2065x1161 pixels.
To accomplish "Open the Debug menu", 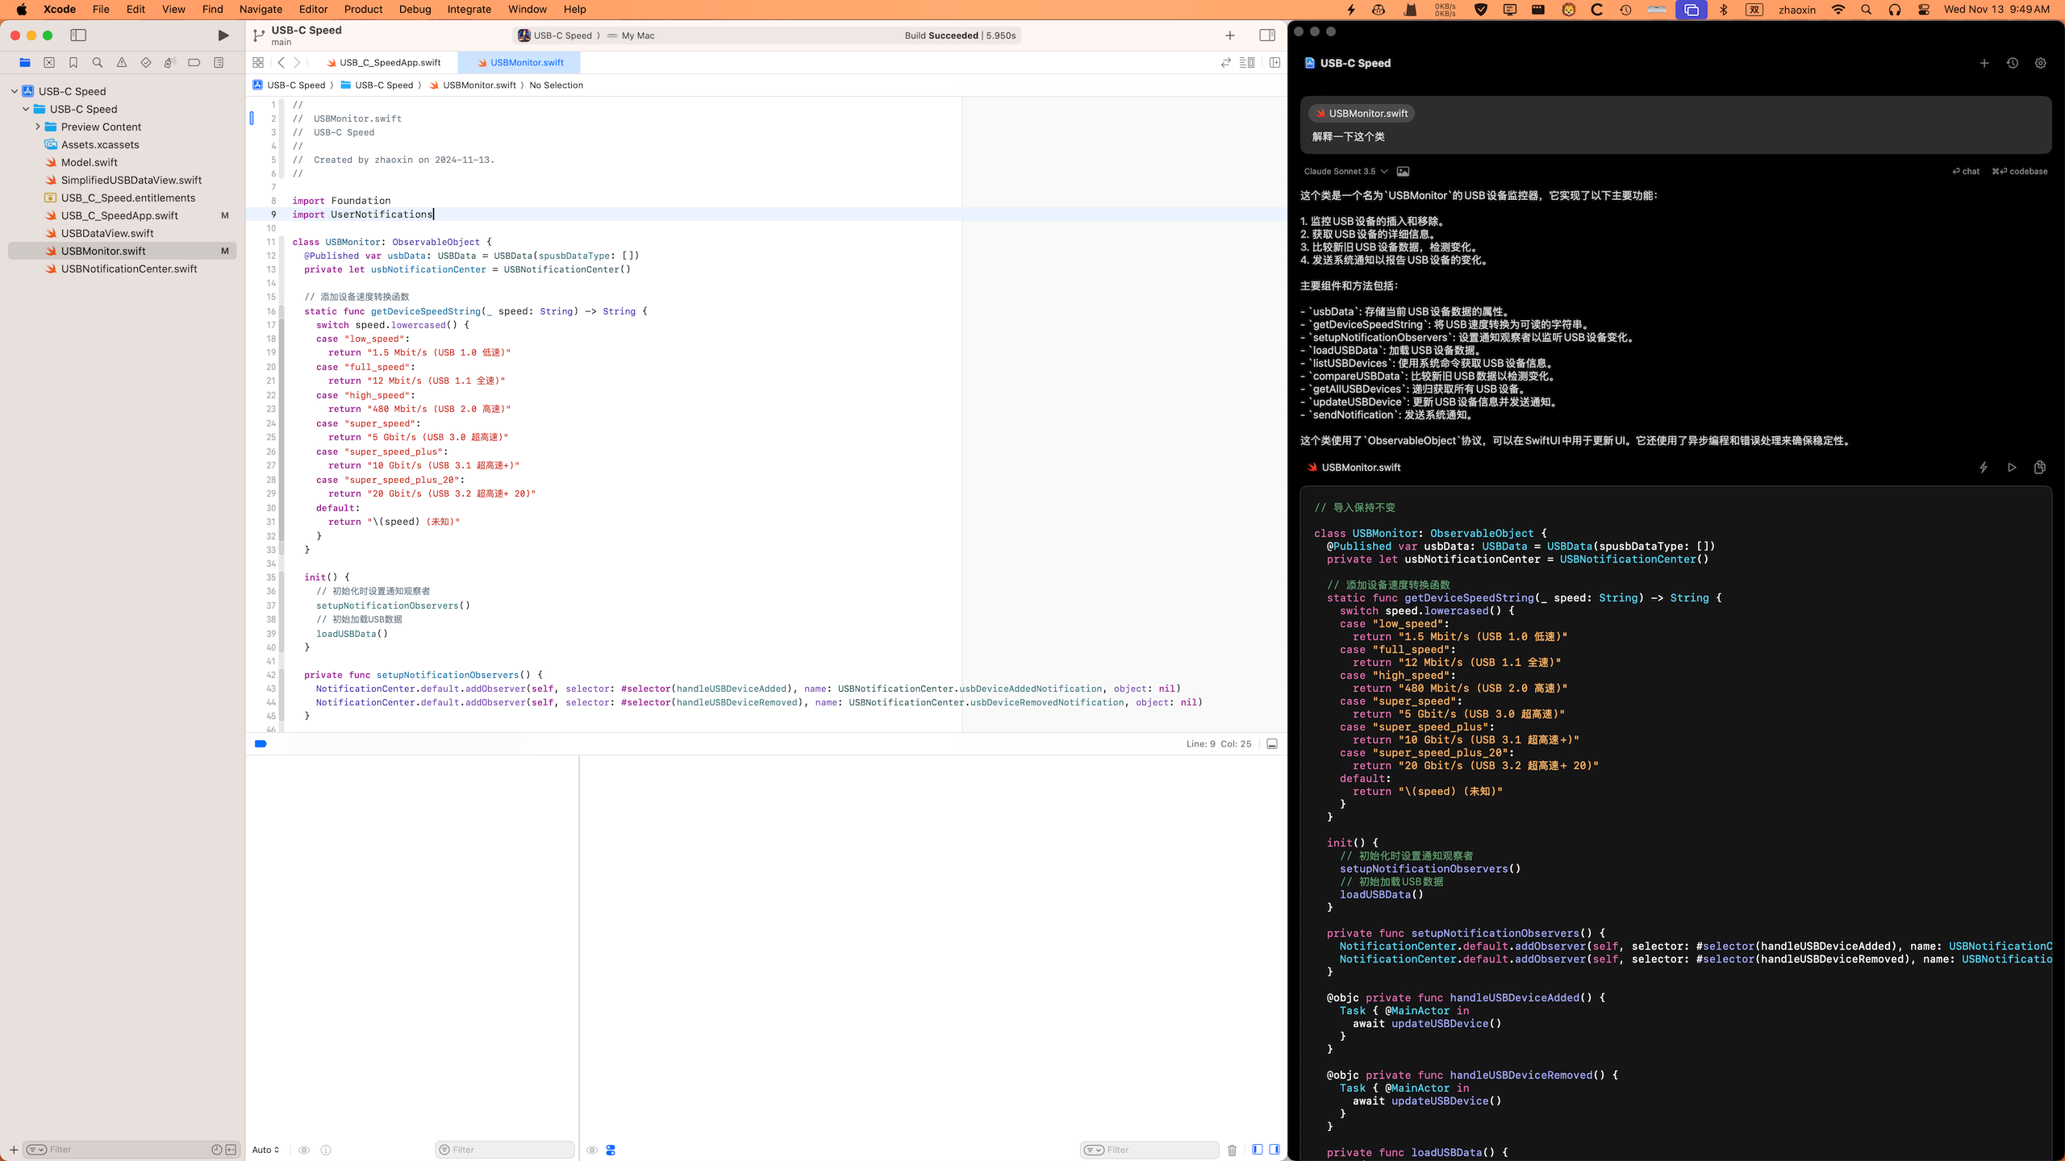I will [415, 10].
